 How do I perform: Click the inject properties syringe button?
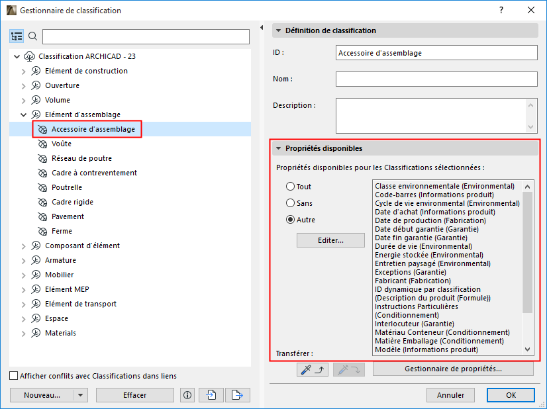pos(349,369)
